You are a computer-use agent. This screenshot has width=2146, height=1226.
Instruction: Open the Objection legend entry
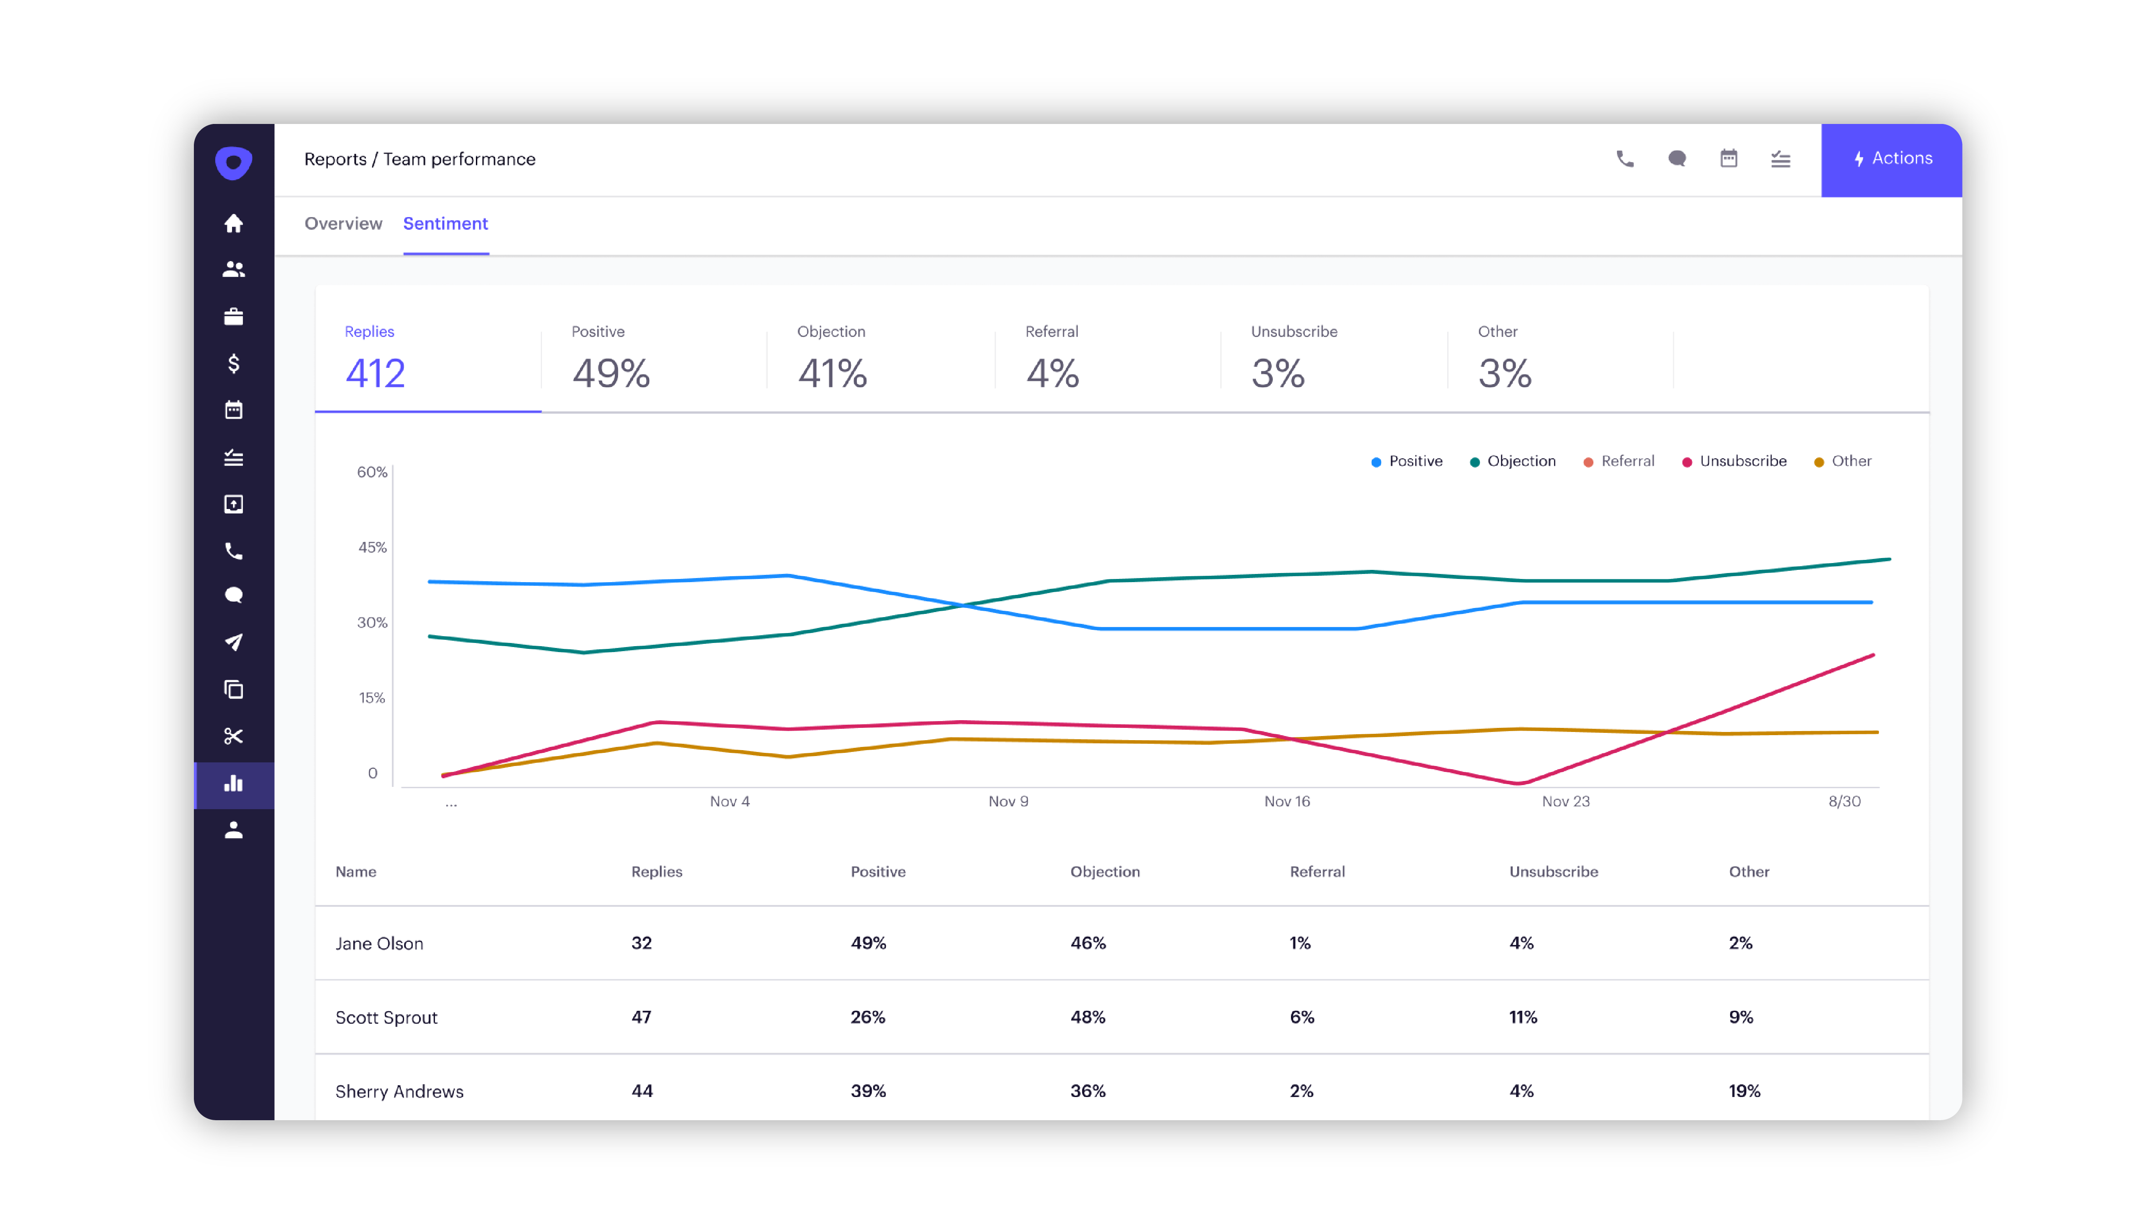point(1513,460)
